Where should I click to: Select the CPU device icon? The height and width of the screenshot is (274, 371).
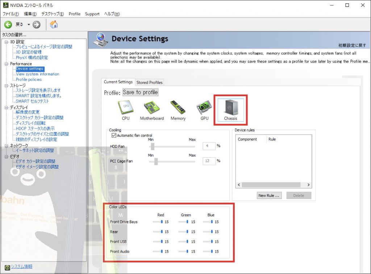click(126, 110)
